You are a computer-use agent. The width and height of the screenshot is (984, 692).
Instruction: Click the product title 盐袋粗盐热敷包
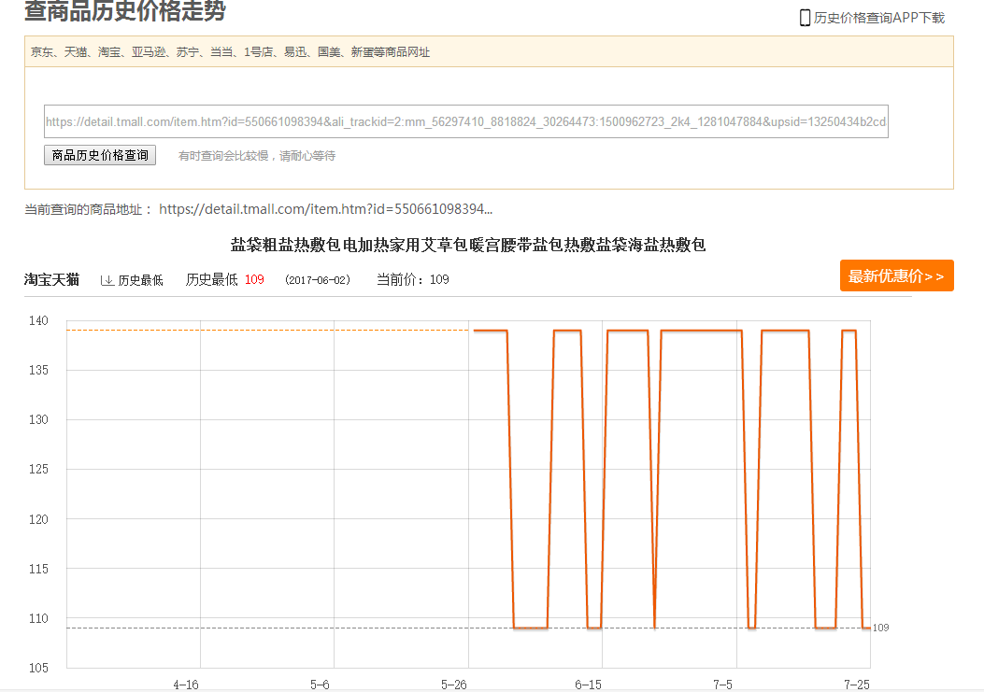467,245
